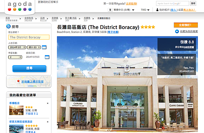Image resolution: width=204 pixels, height=133 pixels.
Task: Click the blue 搜尋 search button
Action: (29, 69)
